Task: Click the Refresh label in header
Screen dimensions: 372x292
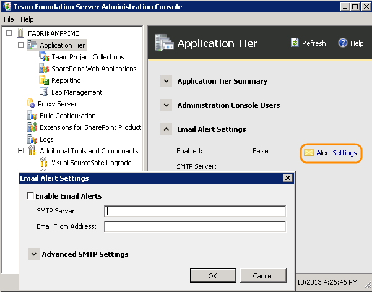Action: [314, 43]
